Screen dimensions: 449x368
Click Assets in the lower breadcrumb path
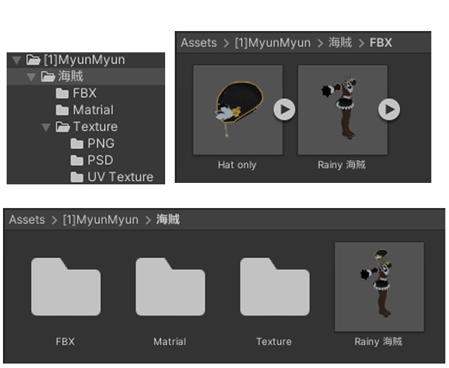click(x=27, y=220)
